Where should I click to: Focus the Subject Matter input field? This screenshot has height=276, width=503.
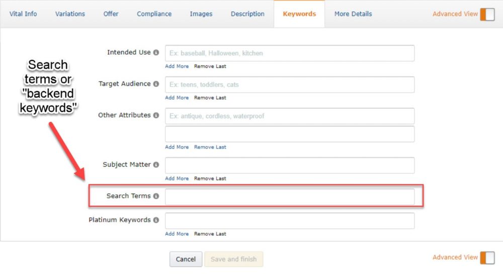coord(290,166)
